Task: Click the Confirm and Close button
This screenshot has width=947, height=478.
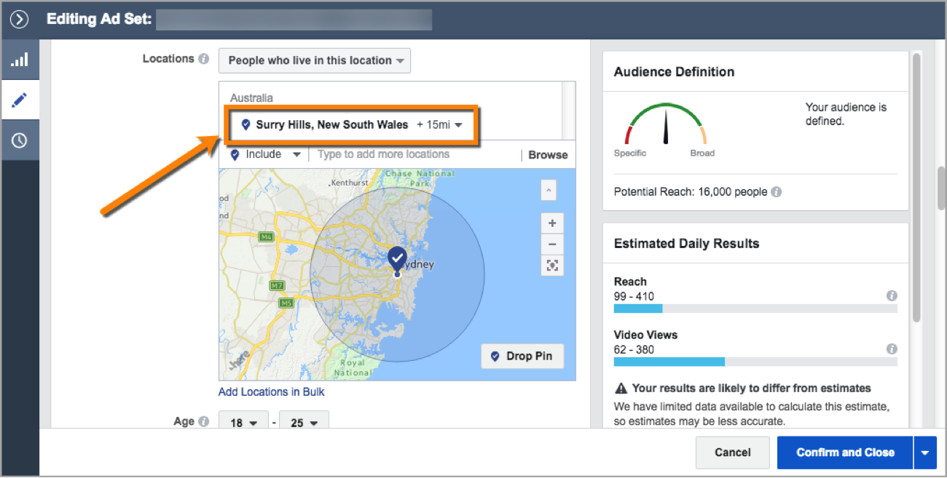Action: click(x=845, y=453)
